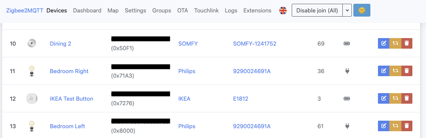426x138 pixels.
Task: Click the Dining 2 device picture
Action: tap(32, 43)
